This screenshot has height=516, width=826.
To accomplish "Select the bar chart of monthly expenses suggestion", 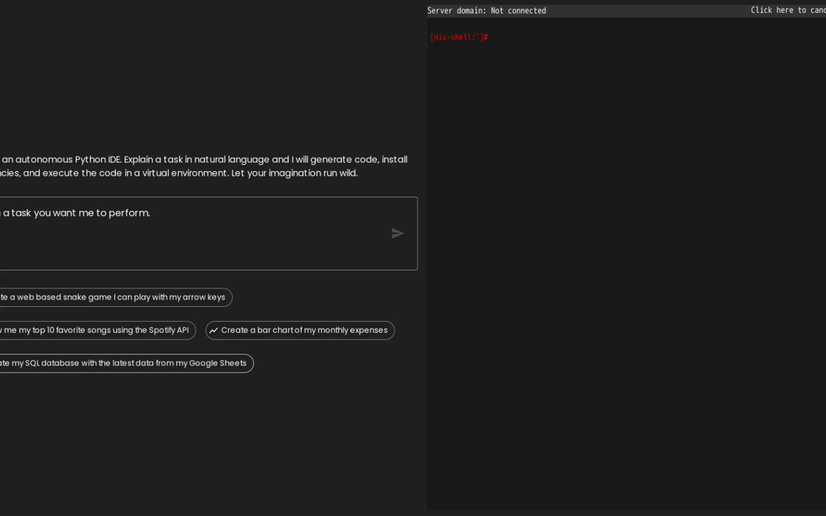I will [304, 330].
